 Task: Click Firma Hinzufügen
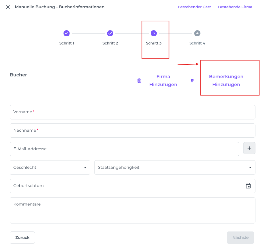(163, 81)
